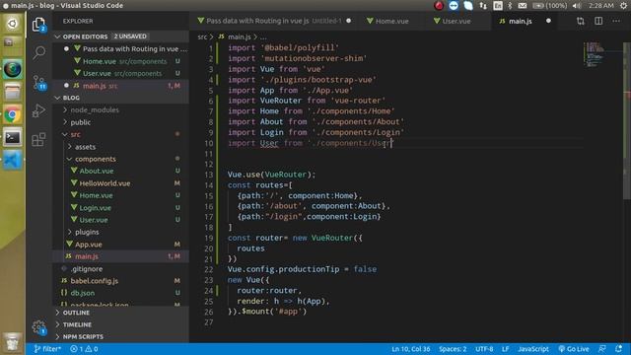Show errors and warnings from status bar
Screen dimensions: 631x355
coord(84,349)
